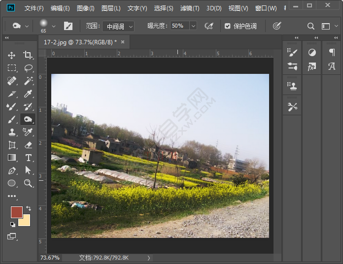Select the Move tool
The image size is (343, 264).
[12, 55]
